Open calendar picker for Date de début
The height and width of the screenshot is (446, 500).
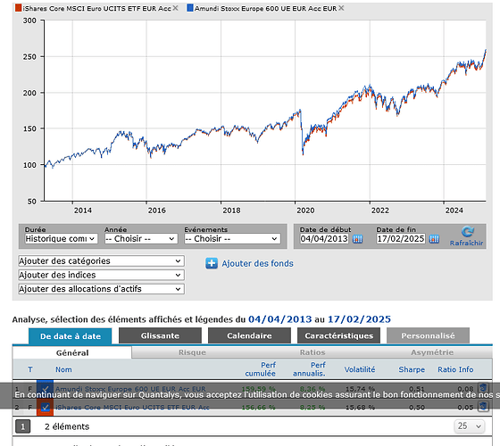pos(357,239)
